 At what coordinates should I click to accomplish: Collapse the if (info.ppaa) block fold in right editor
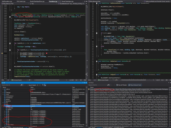[x=97, y=33]
